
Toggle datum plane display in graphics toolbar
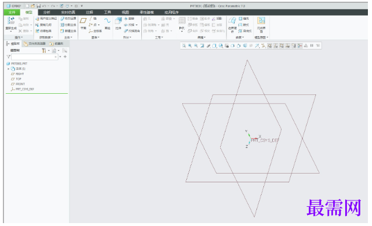click(x=270, y=45)
